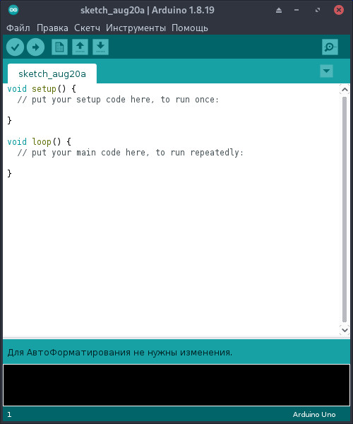Click the vertical scrollbar thumb
The height and width of the screenshot is (424, 353).
[x=345, y=210]
